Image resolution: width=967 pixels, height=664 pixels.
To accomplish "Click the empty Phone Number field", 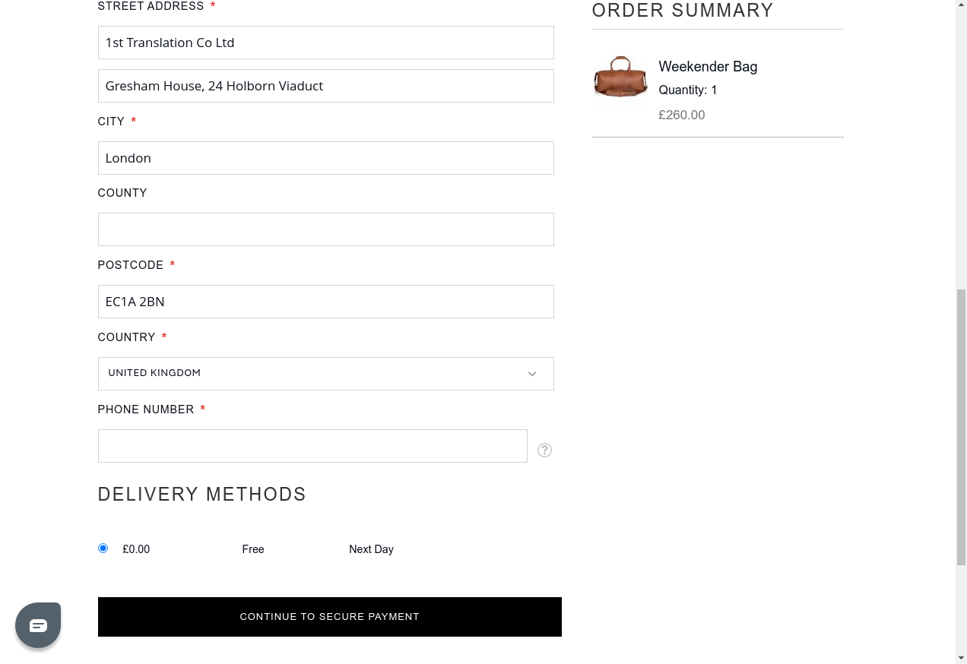I will tap(312, 446).
